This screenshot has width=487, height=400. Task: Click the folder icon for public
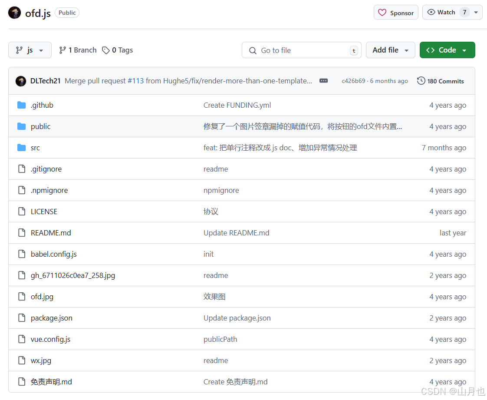pyautogui.click(x=21, y=126)
